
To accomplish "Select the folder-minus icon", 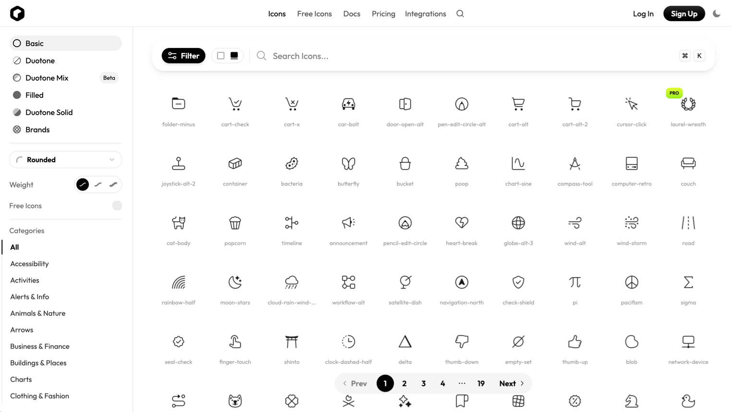I will [179, 104].
